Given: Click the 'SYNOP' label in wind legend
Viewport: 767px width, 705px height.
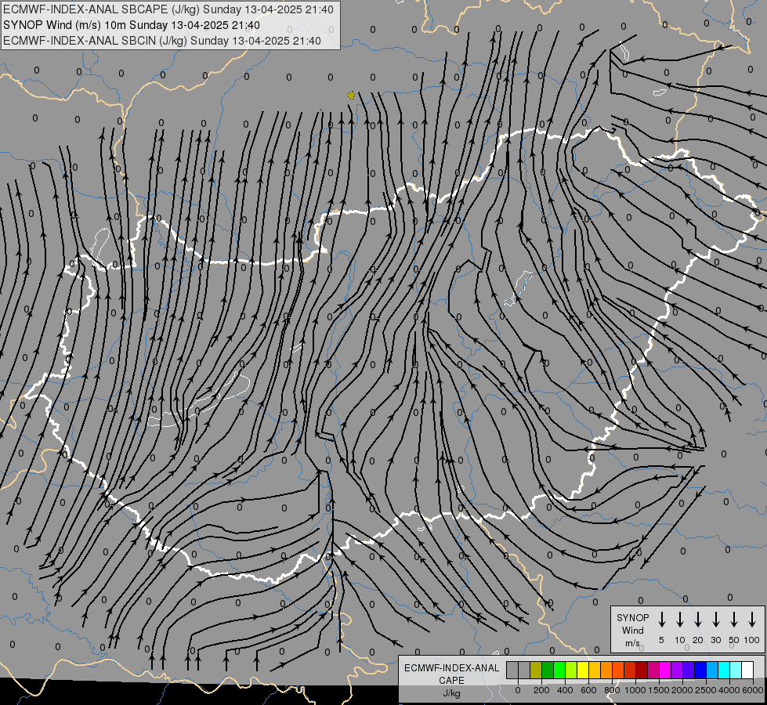Looking at the screenshot, I should [632, 617].
